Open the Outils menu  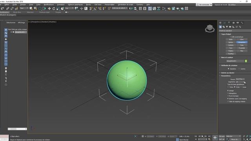pos(15,5)
